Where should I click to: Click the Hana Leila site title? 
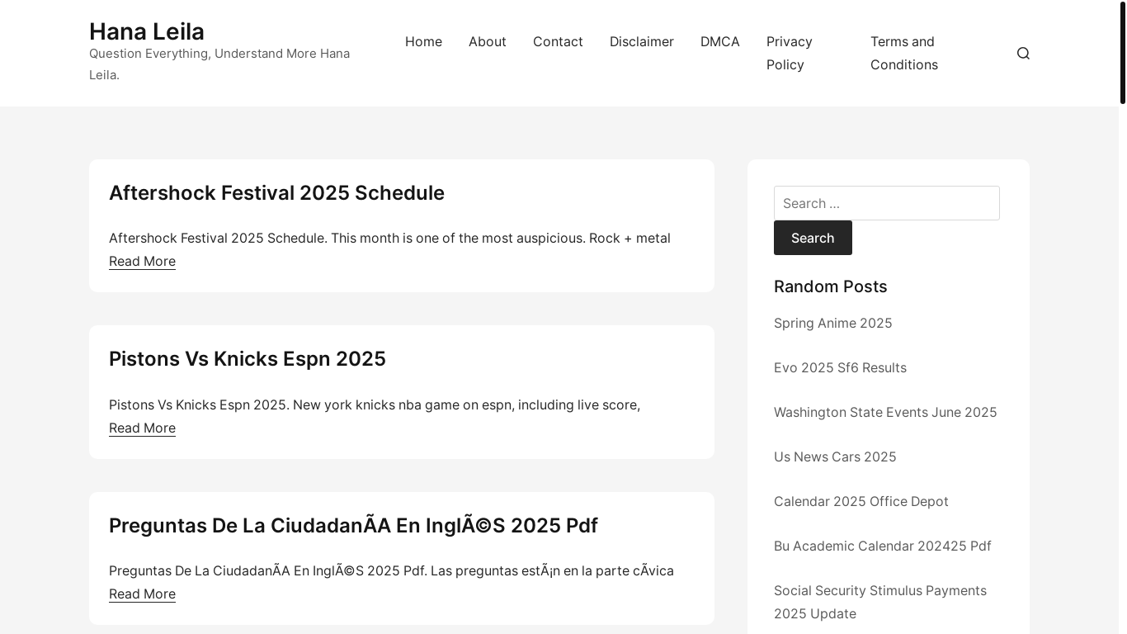click(147, 31)
